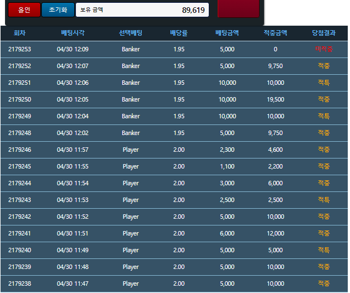Click the 적특 result for round 2179251
Screen dimensions: 350x293
click(324, 83)
